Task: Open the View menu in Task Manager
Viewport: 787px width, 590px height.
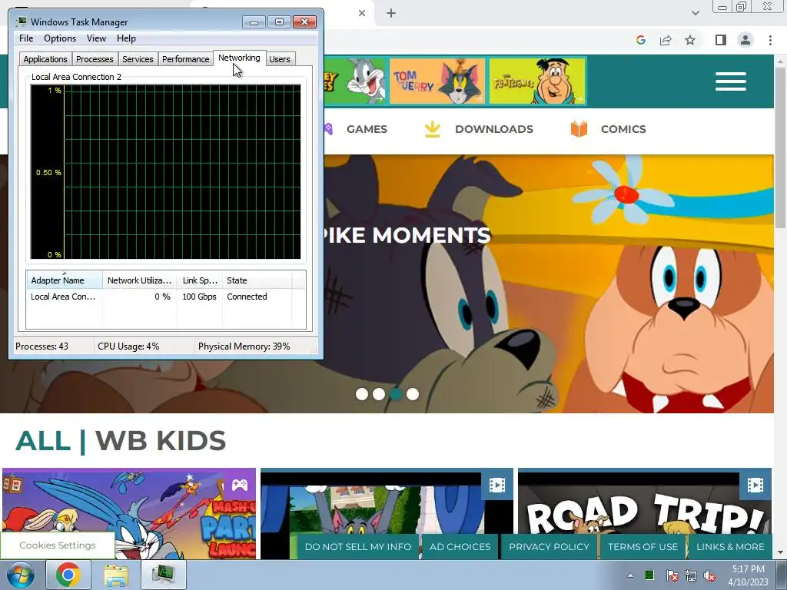Action: [x=96, y=38]
